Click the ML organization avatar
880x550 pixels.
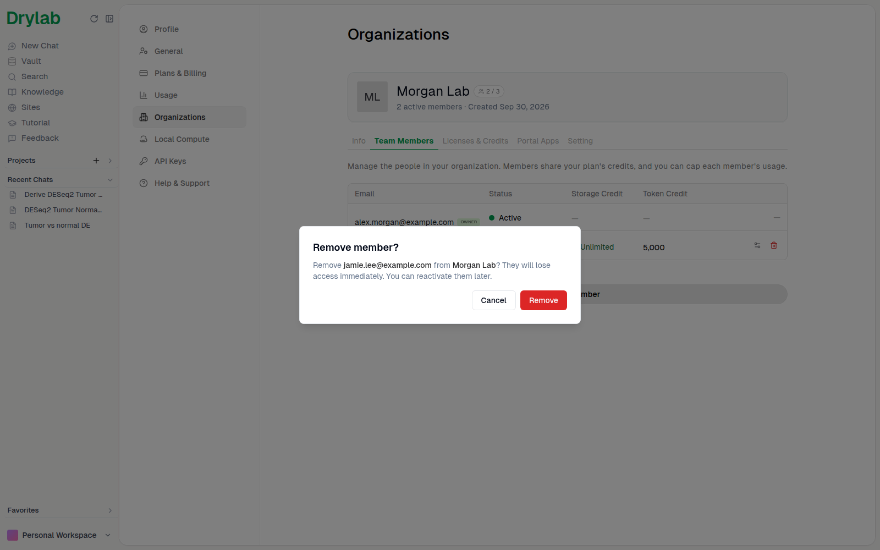coord(372,97)
